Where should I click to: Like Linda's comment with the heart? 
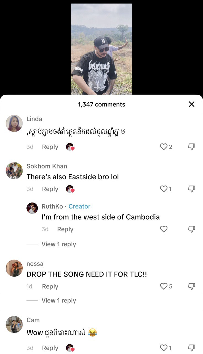tap(164, 147)
